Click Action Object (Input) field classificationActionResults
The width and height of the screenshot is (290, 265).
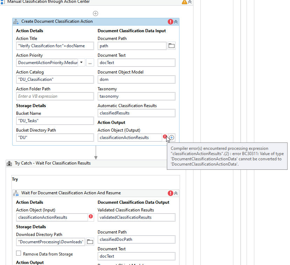(x=52, y=217)
